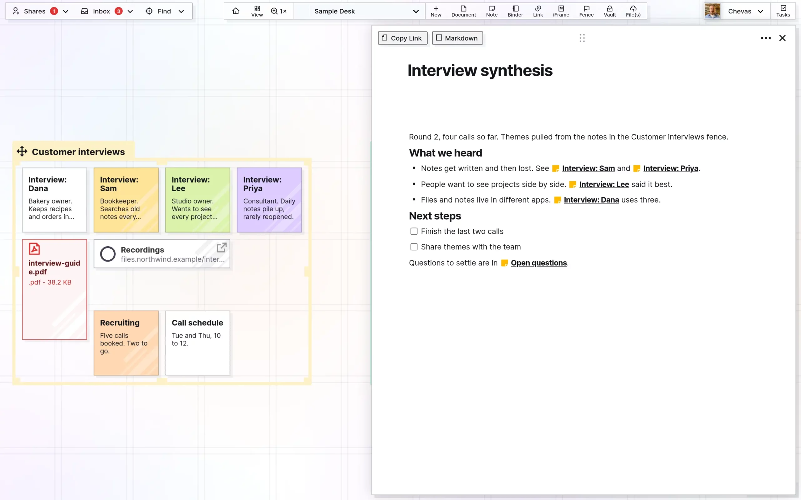Open the Interview: Lee link in document
The height and width of the screenshot is (500, 801).
(604, 184)
